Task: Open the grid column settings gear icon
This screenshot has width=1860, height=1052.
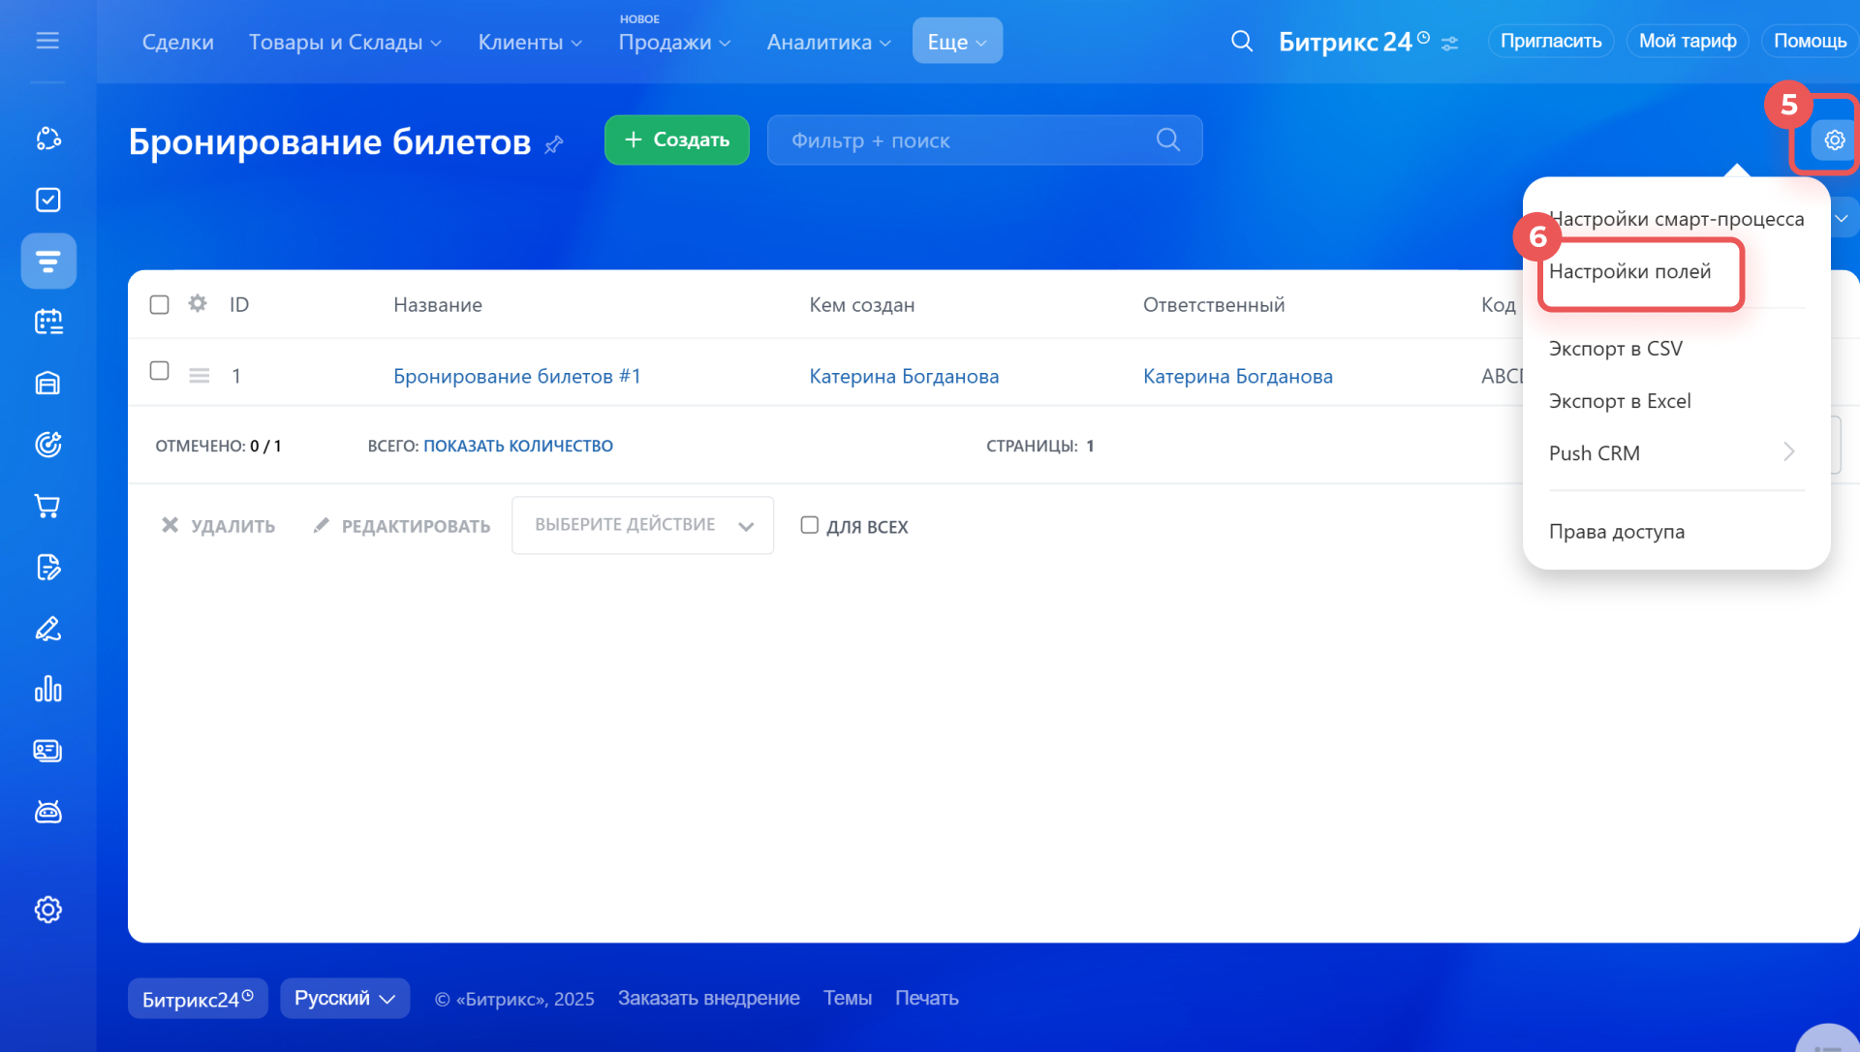Action: pos(198,304)
